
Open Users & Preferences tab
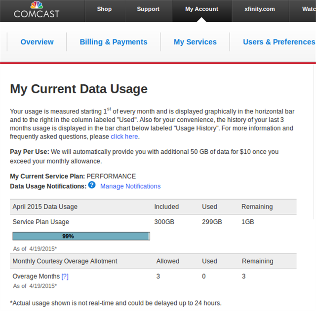(x=279, y=42)
